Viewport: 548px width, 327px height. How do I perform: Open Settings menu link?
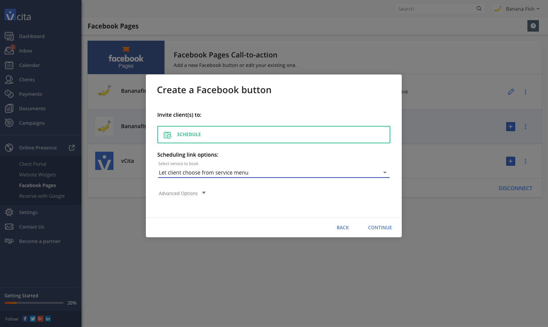(x=28, y=212)
